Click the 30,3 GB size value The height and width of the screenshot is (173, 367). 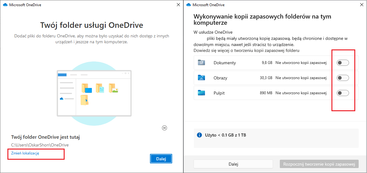coord(266,78)
